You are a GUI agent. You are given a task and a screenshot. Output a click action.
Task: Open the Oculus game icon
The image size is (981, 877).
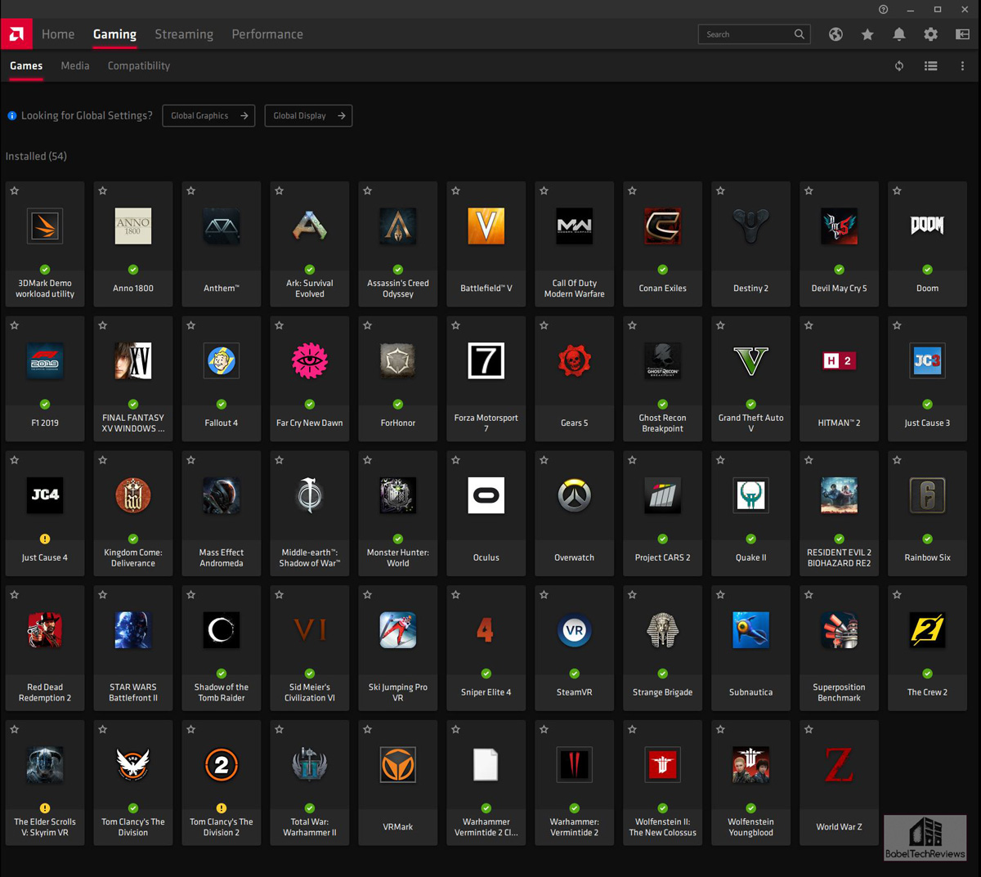486,495
